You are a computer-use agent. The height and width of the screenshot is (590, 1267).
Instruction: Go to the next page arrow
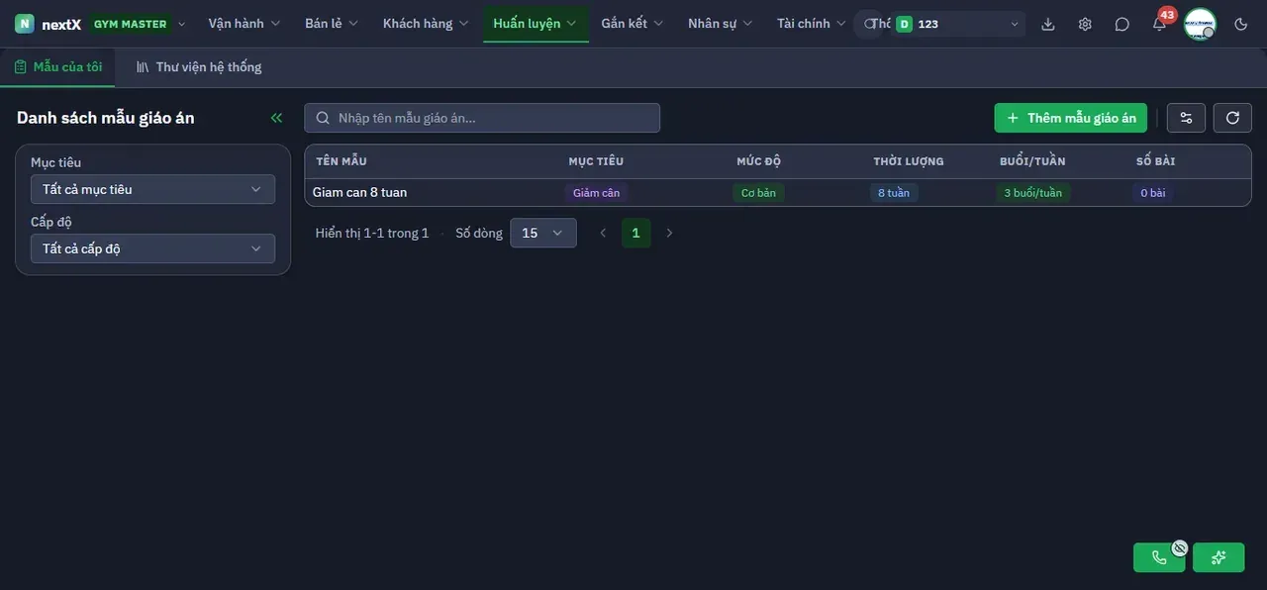coord(669,233)
